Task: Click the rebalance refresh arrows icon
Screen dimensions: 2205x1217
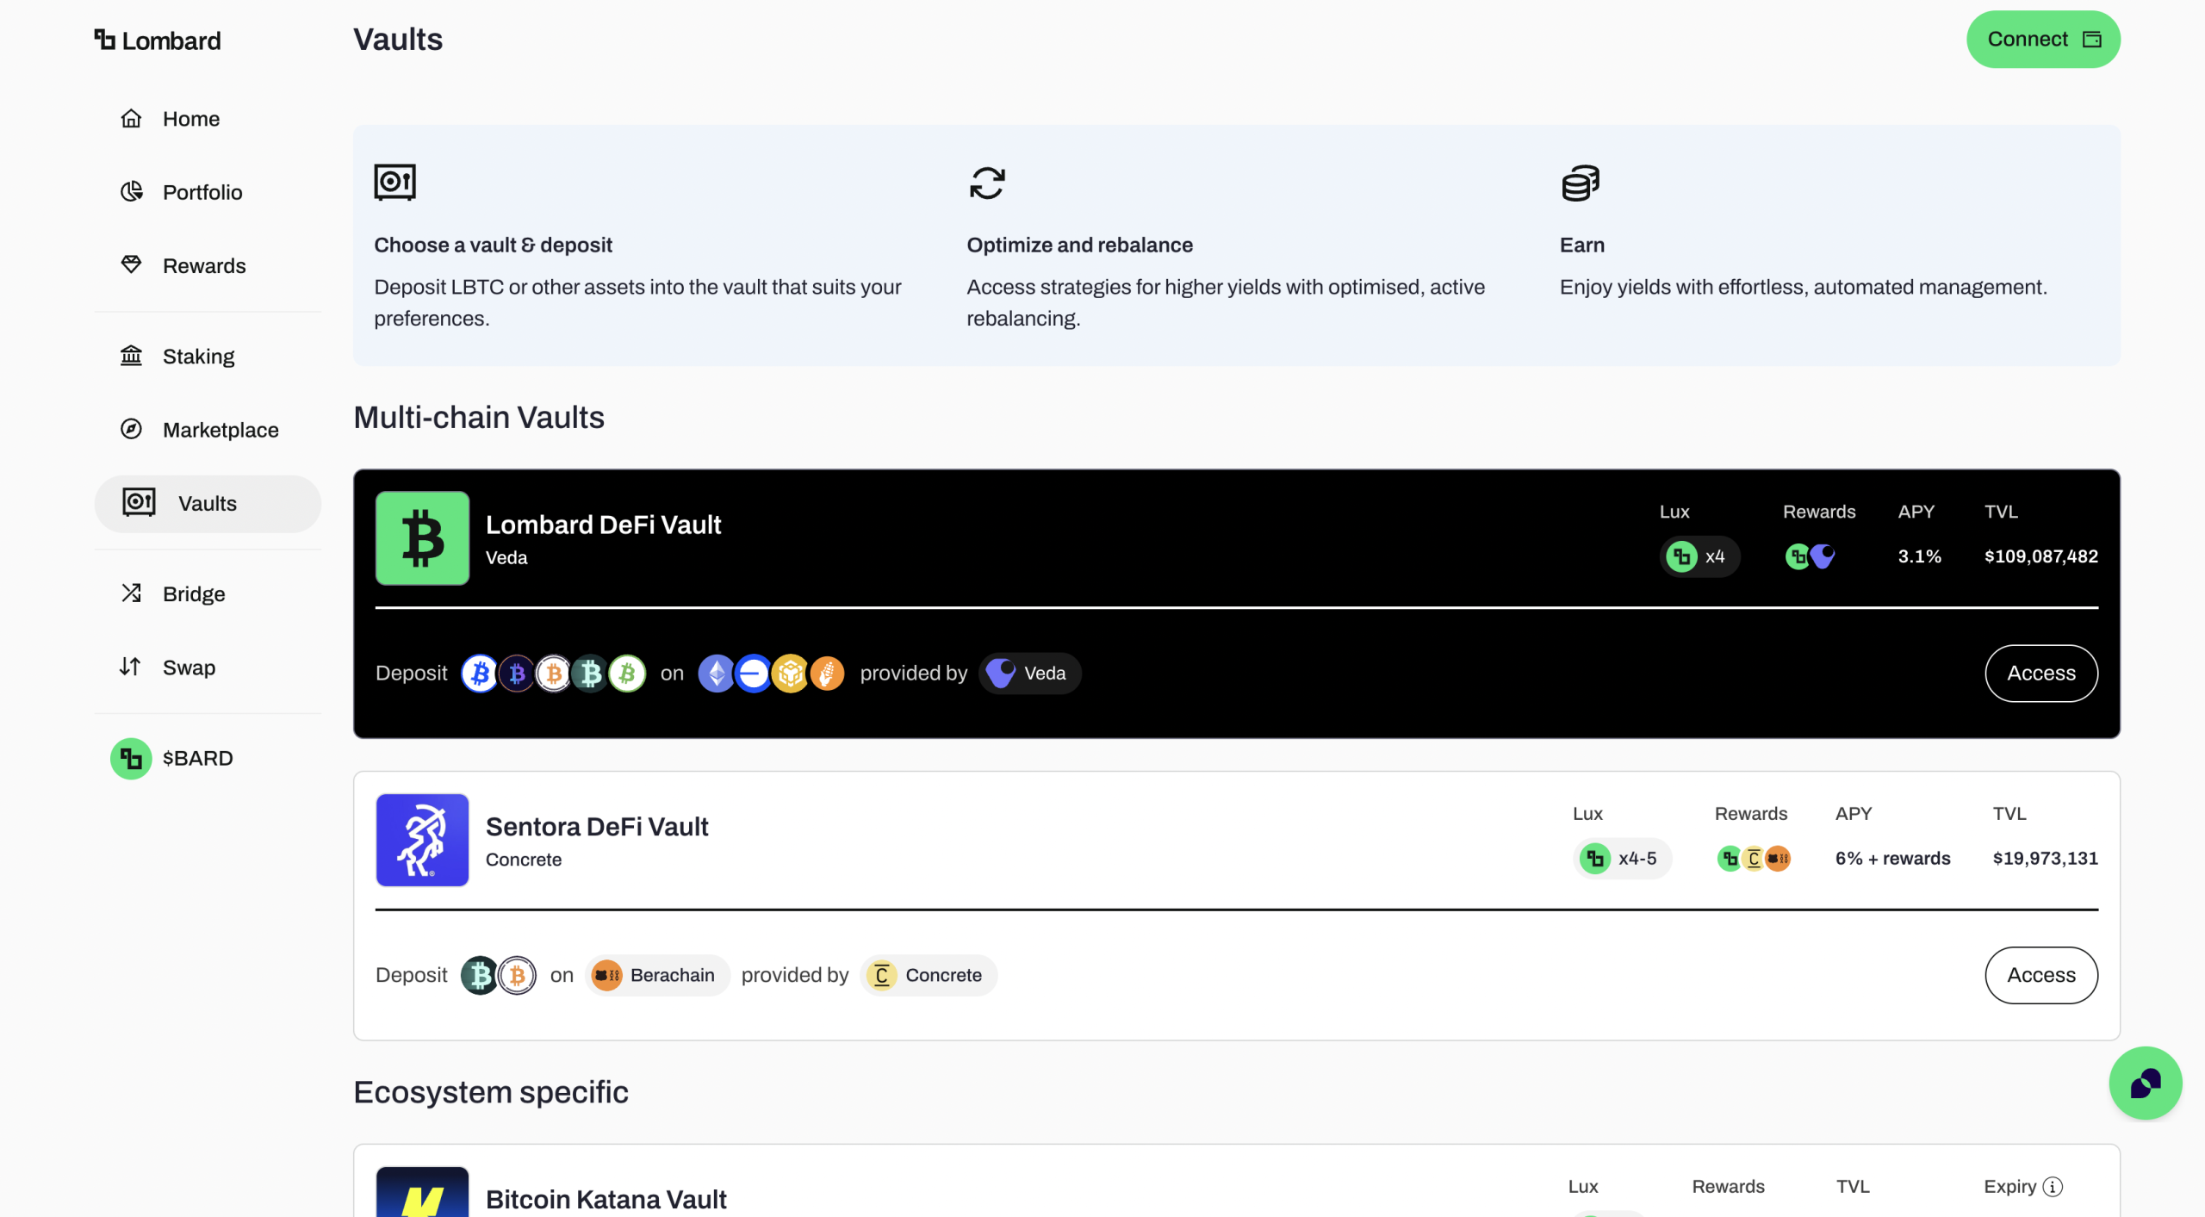Action: pyautogui.click(x=987, y=183)
